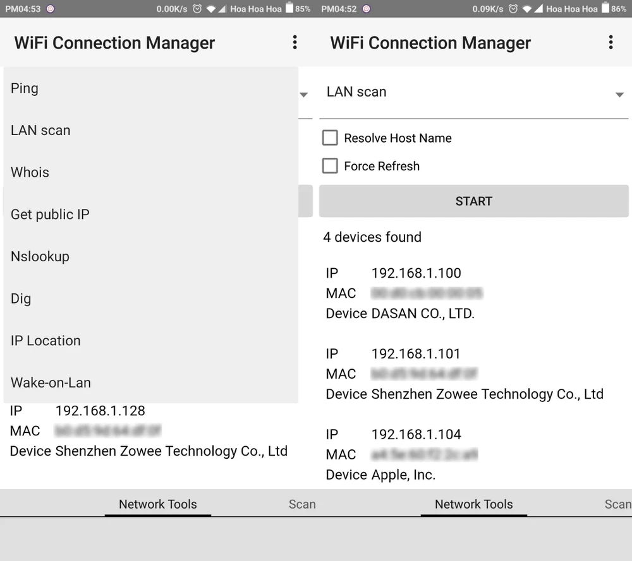Expand the dropdown arrow on the left screen

pyautogui.click(x=303, y=94)
